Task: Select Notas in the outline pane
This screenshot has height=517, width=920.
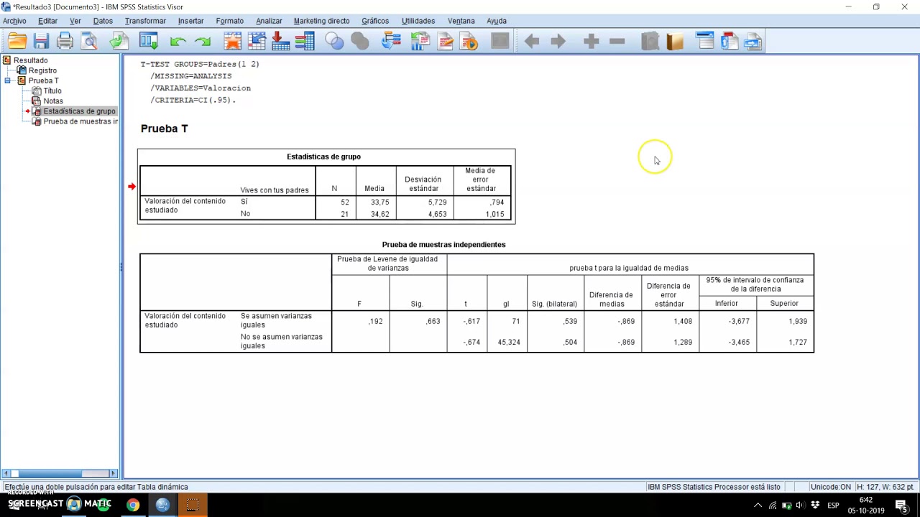Action: click(53, 101)
